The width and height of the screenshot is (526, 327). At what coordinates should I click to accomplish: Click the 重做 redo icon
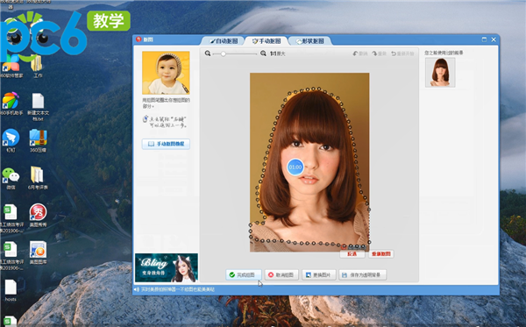coord(379,53)
